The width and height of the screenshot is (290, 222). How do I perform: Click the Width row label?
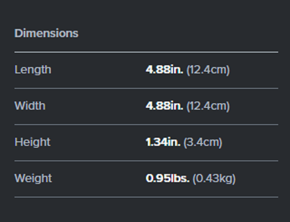point(30,106)
